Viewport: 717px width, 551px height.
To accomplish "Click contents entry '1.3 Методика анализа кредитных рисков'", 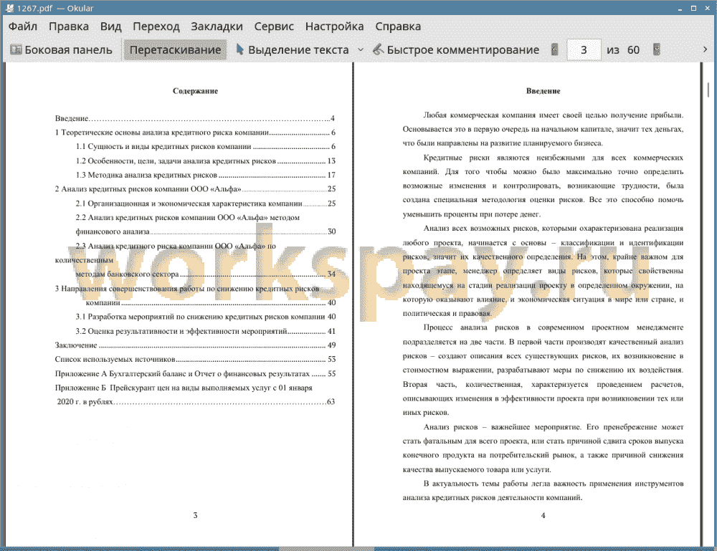I will coord(206,175).
